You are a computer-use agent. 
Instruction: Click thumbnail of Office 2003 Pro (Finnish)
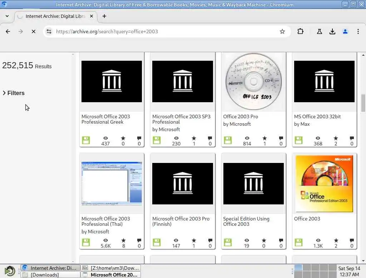[183, 184]
